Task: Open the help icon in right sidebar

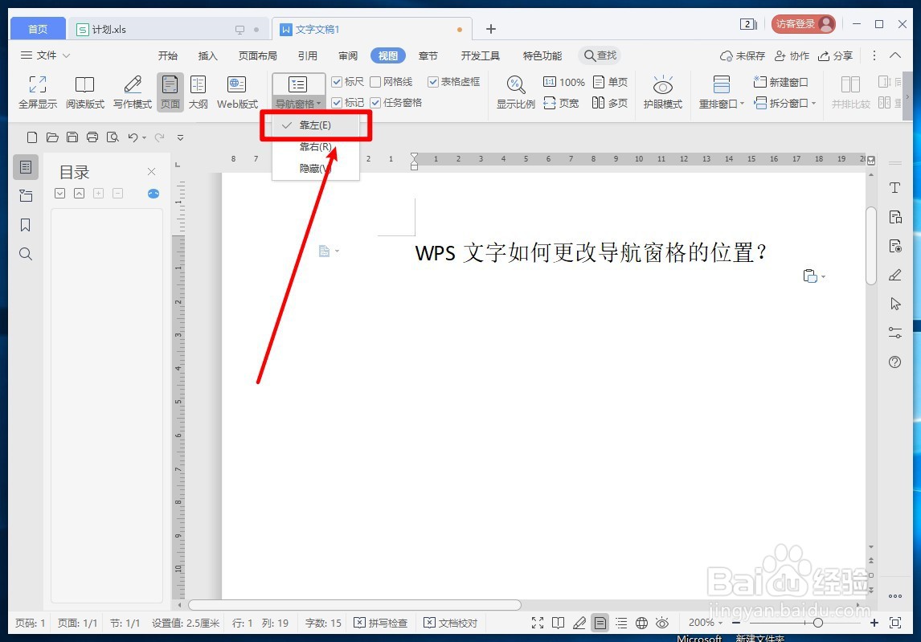Action: click(x=895, y=362)
